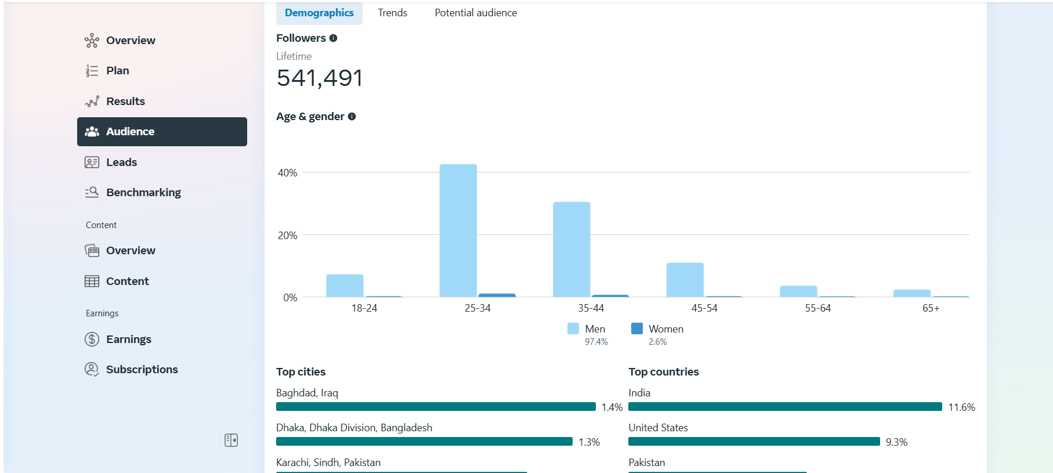Click the Results graph icon
This screenshot has height=473, width=1053.
92,102
